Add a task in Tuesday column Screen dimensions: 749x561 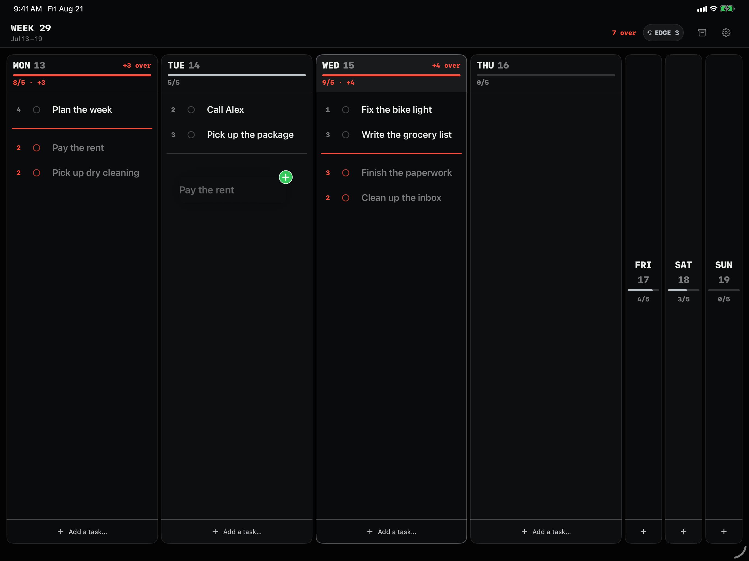[236, 532]
